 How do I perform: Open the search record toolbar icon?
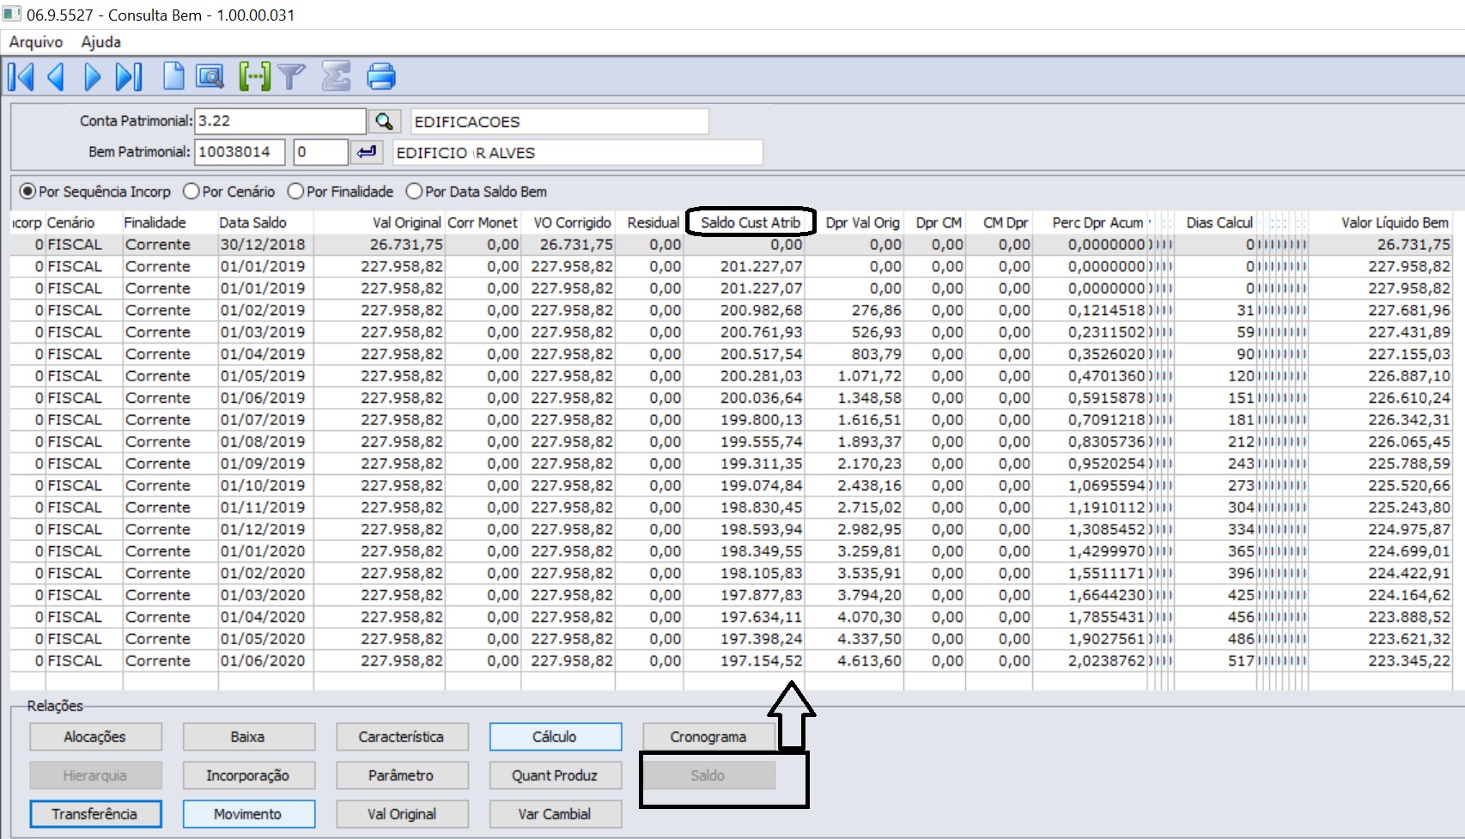click(210, 77)
